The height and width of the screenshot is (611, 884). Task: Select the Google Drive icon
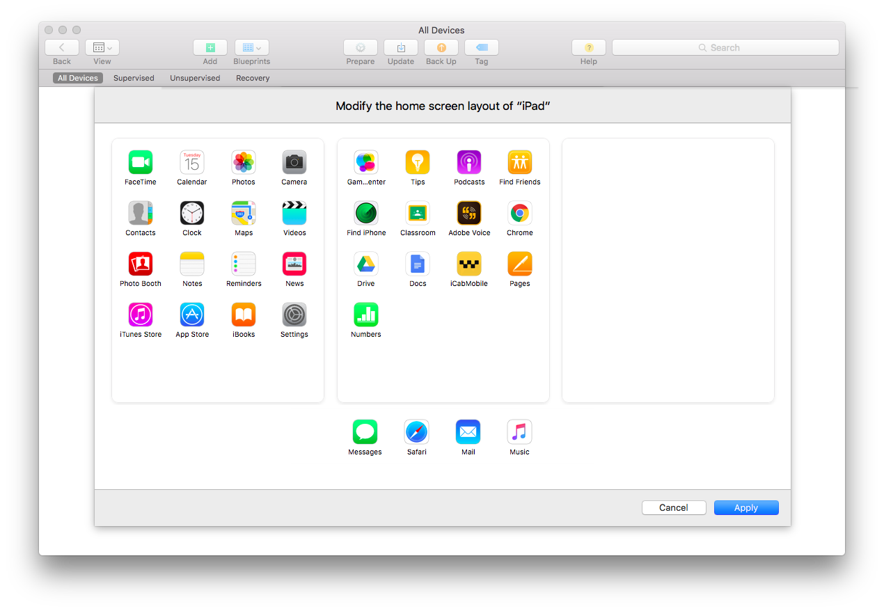tap(366, 264)
